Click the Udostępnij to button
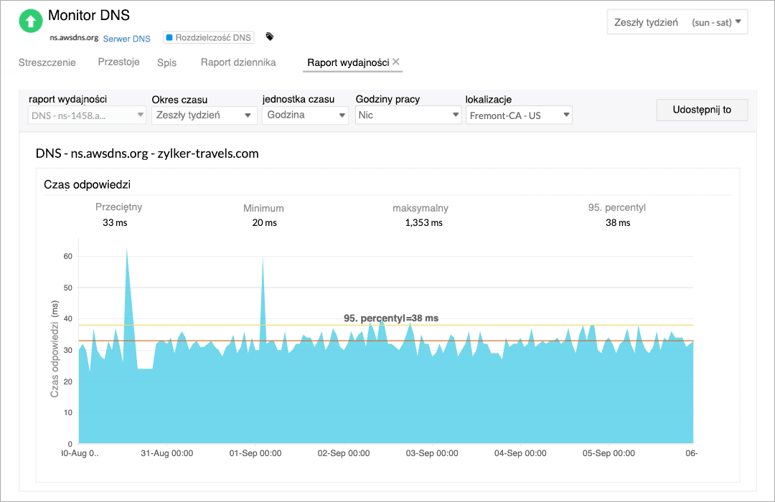The image size is (775, 502). 702,110
